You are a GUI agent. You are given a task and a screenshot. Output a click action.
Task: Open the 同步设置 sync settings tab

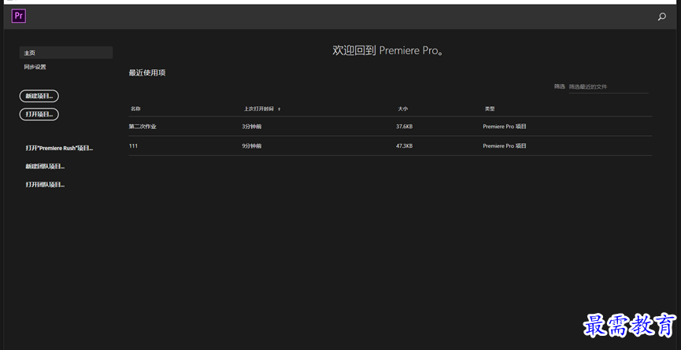click(x=35, y=67)
